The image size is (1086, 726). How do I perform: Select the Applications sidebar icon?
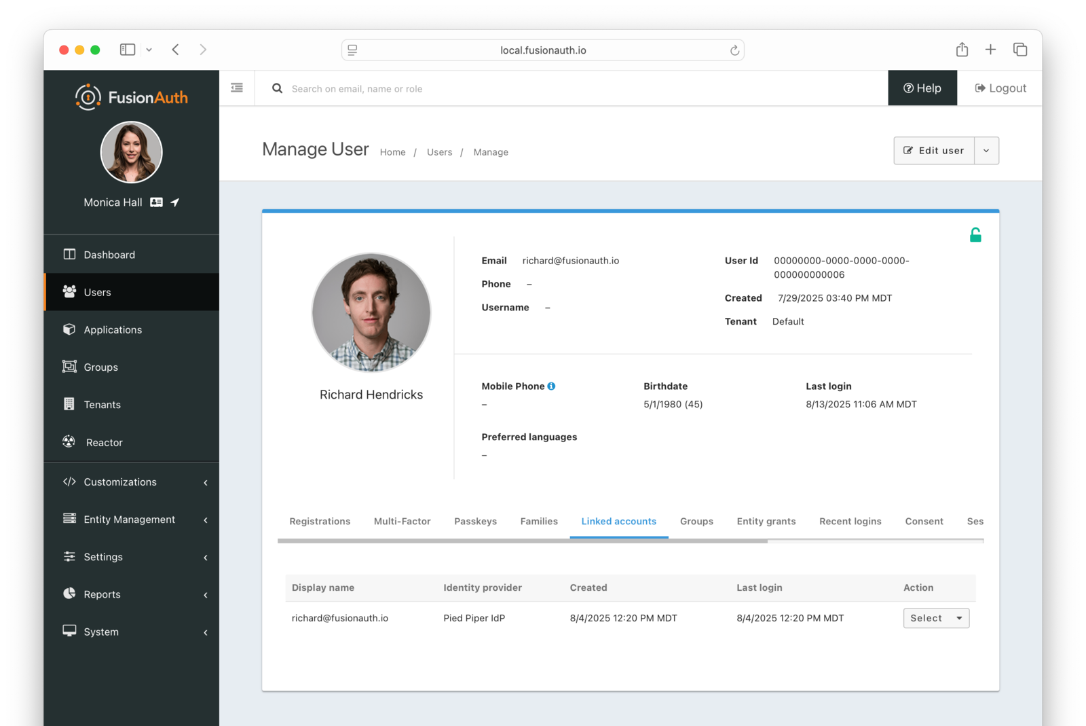coord(69,329)
